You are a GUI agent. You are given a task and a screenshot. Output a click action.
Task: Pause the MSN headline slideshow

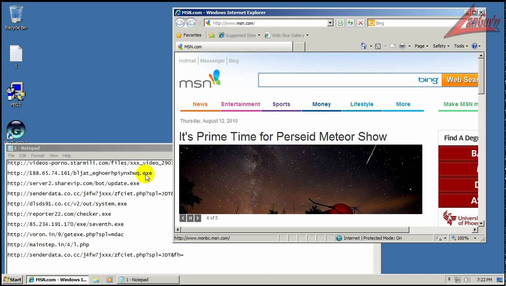pyautogui.click(x=190, y=218)
